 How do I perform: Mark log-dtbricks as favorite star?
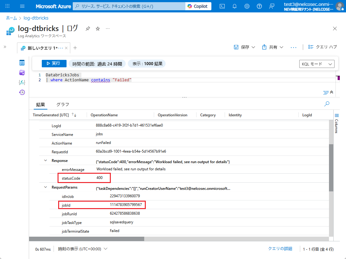click(98, 29)
